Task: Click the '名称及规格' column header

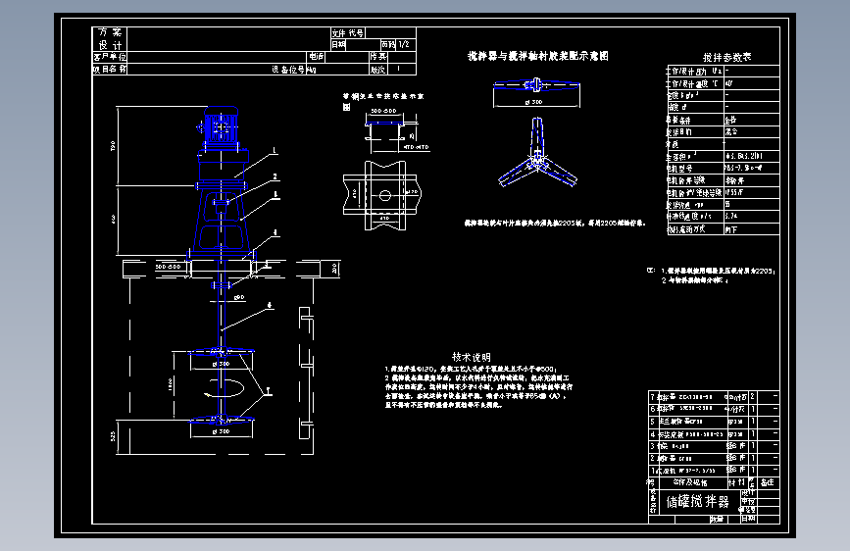Action: pos(690,482)
